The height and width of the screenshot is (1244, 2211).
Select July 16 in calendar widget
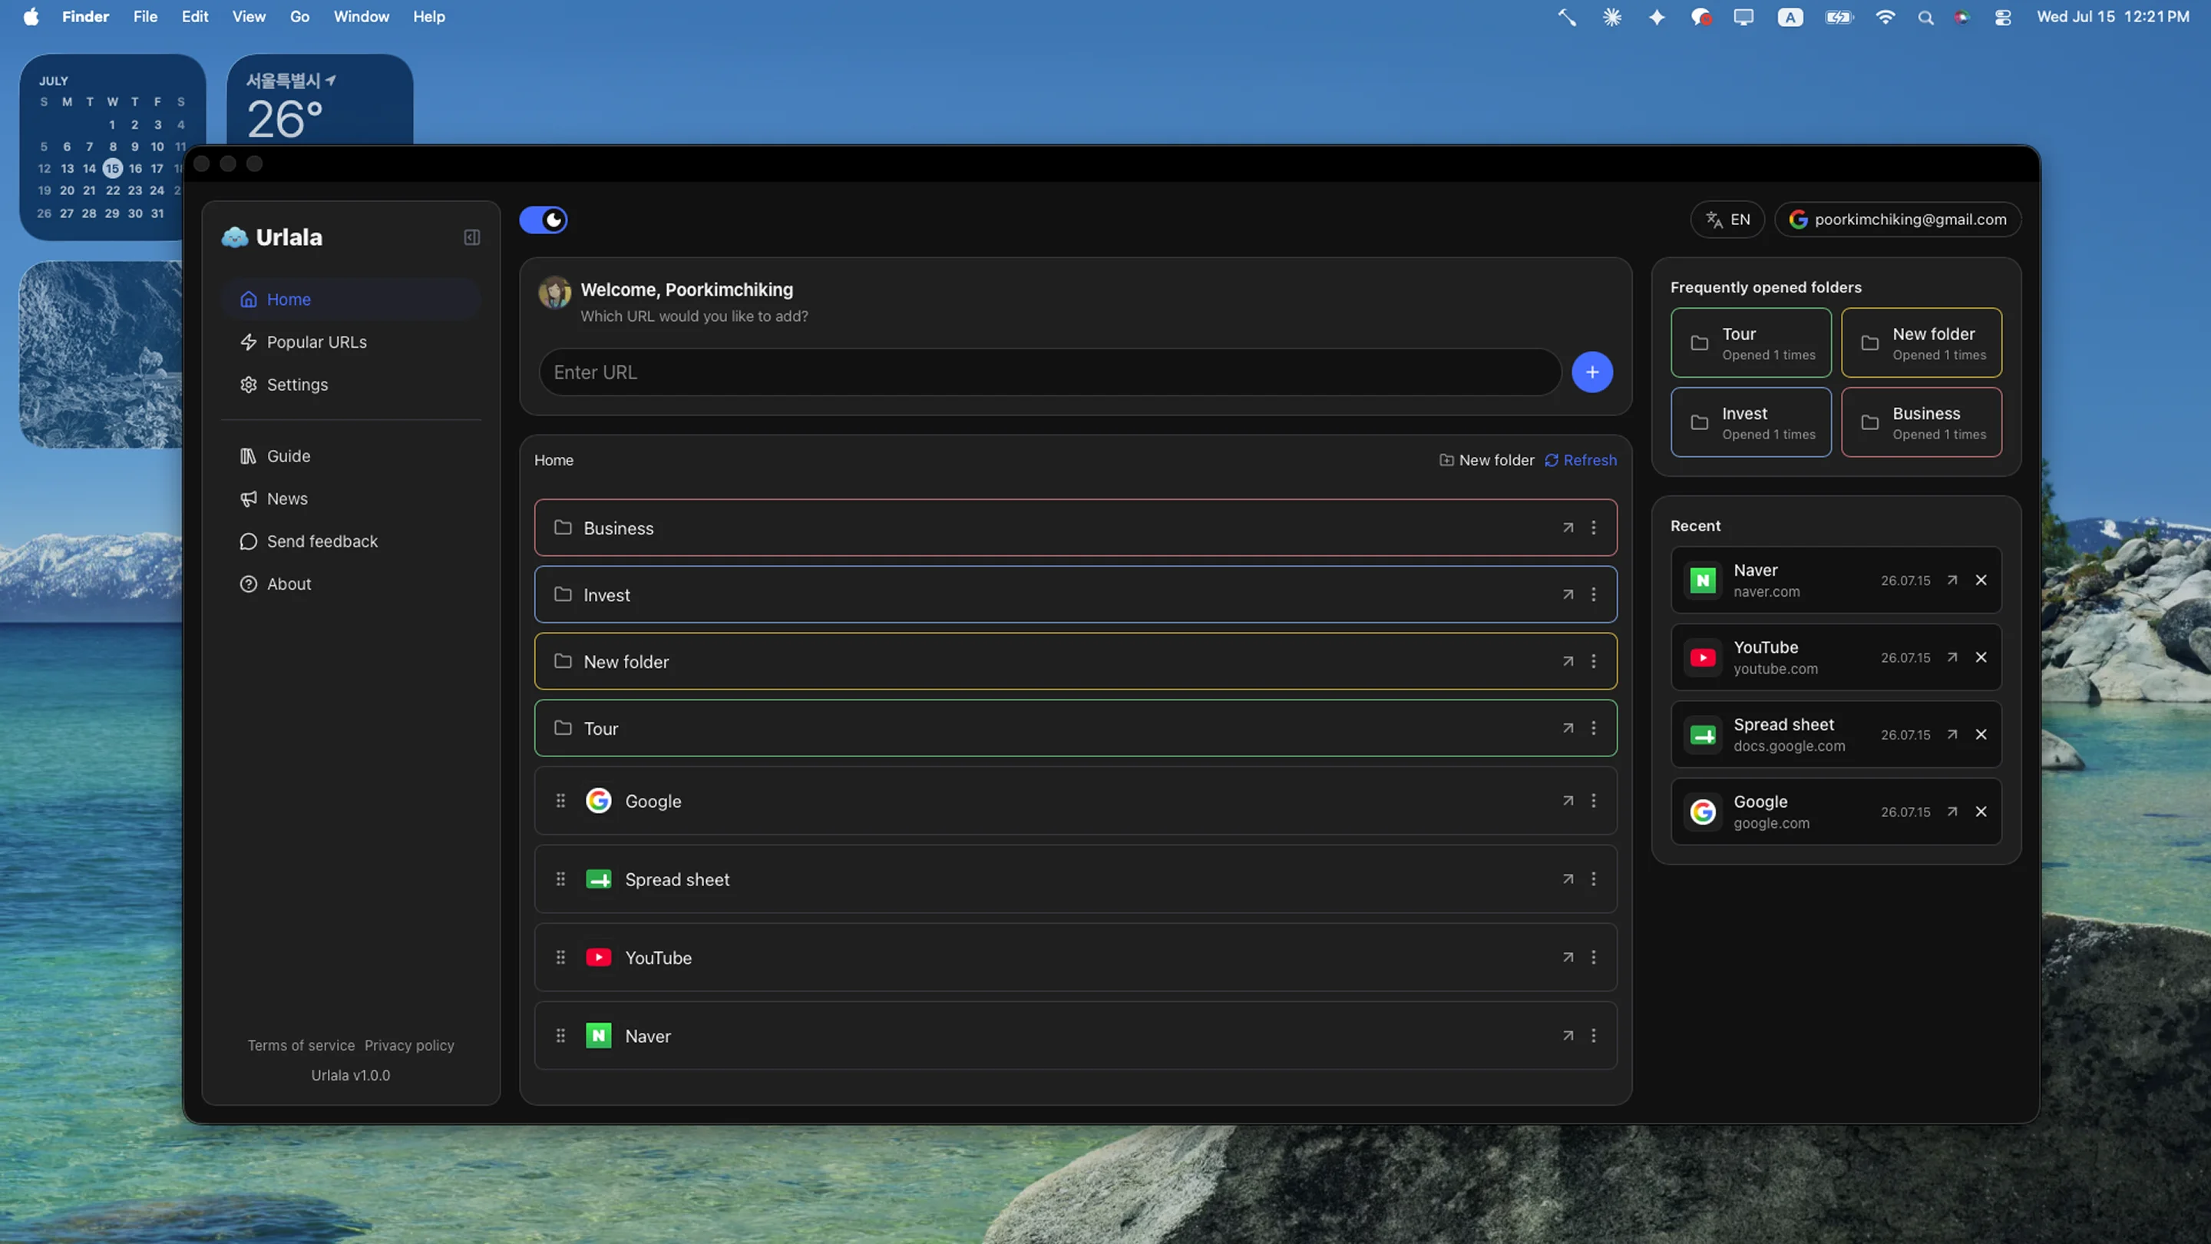click(135, 169)
